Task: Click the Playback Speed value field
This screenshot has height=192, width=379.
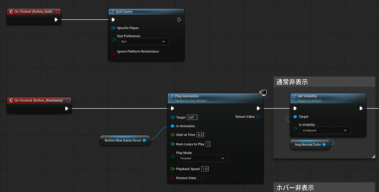Action: [x=205, y=169]
